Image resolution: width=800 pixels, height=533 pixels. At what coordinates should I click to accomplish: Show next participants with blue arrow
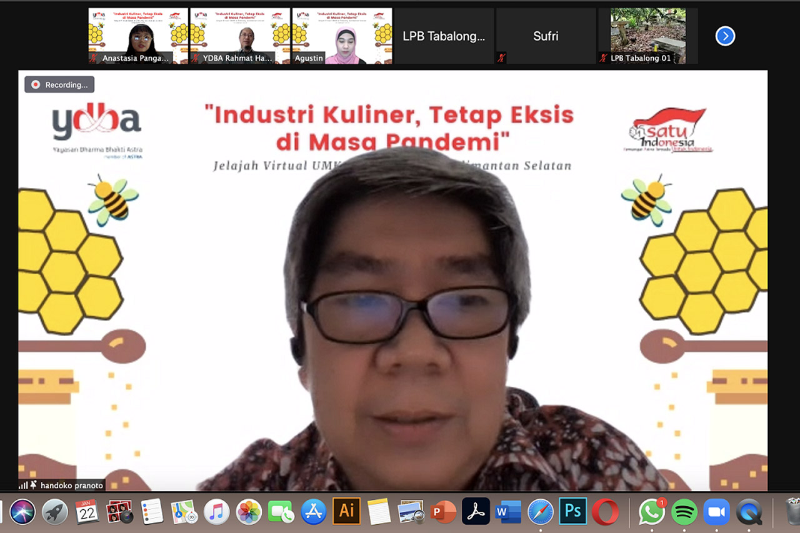[725, 36]
